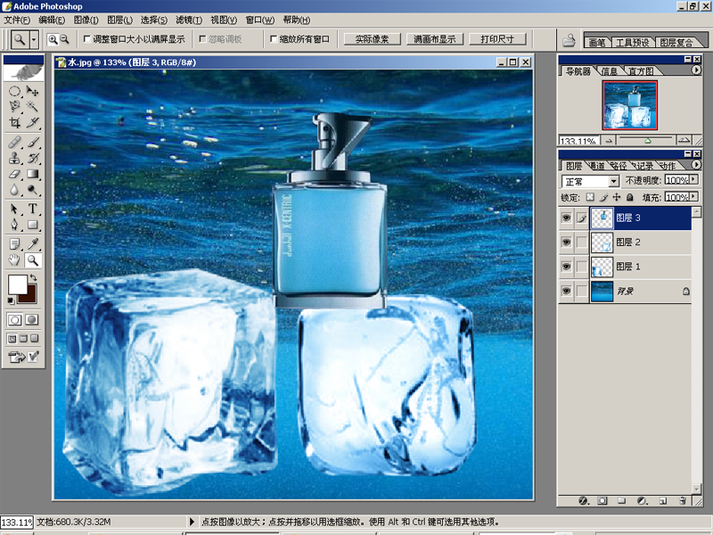Open the 滤镜(T) menu
The height and width of the screenshot is (535, 713).
(189, 20)
